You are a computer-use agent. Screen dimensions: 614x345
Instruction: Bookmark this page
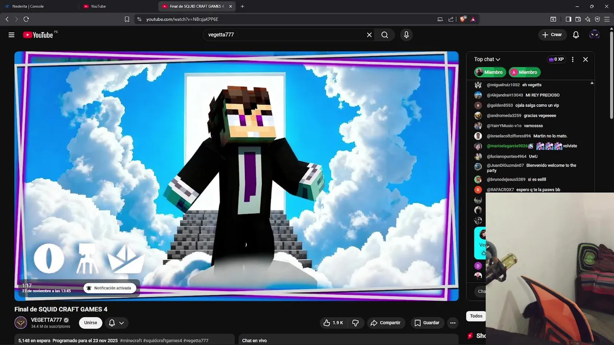(127, 19)
